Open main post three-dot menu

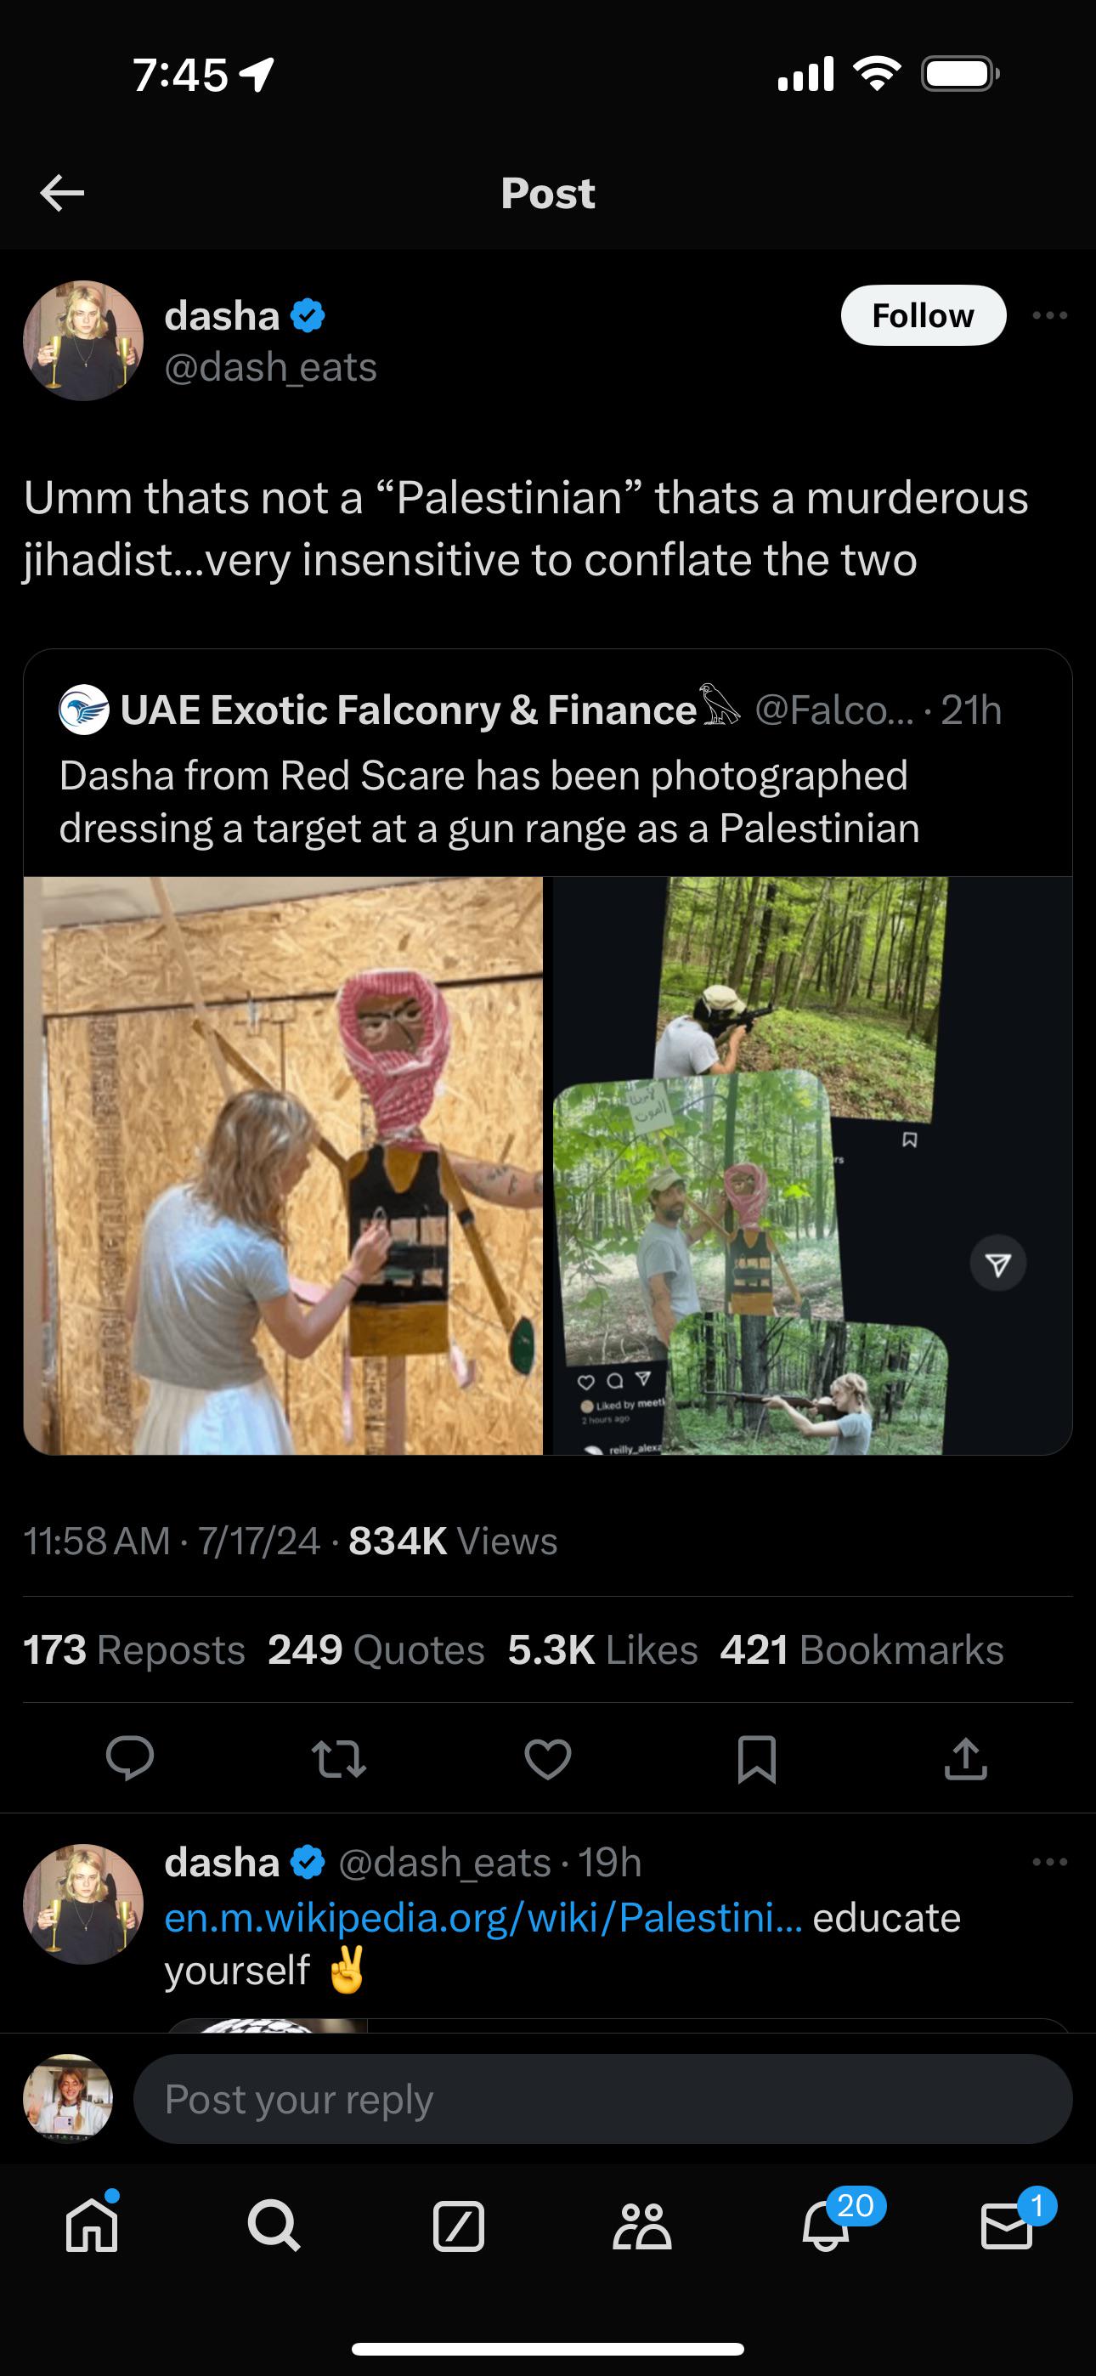click(1050, 315)
